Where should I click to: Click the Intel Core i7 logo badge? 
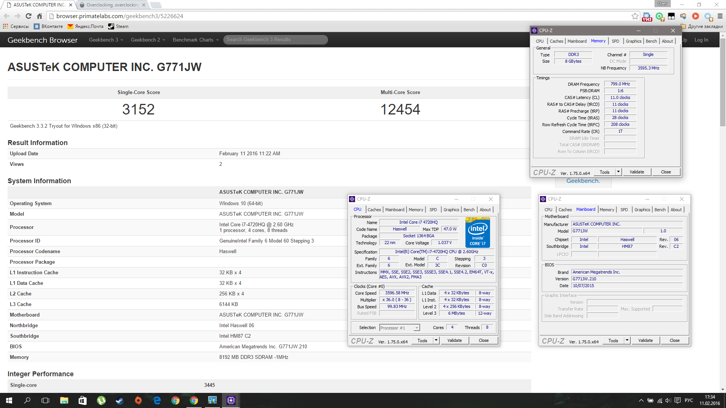478,232
